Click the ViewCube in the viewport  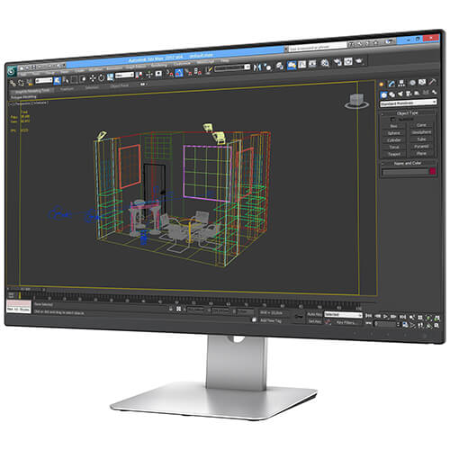click(x=356, y=101)
